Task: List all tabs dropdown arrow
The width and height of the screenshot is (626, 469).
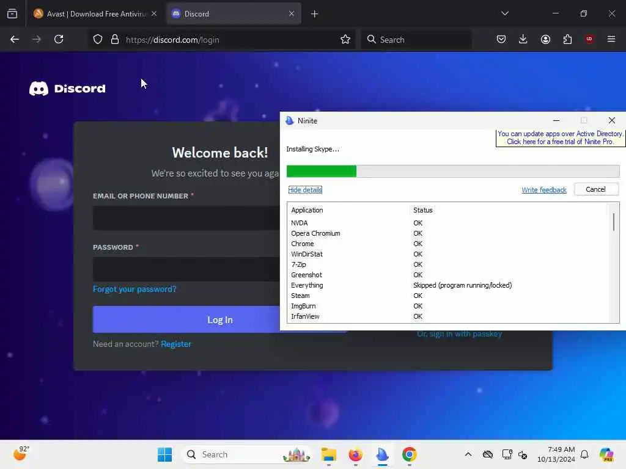Action: [505, 13]
